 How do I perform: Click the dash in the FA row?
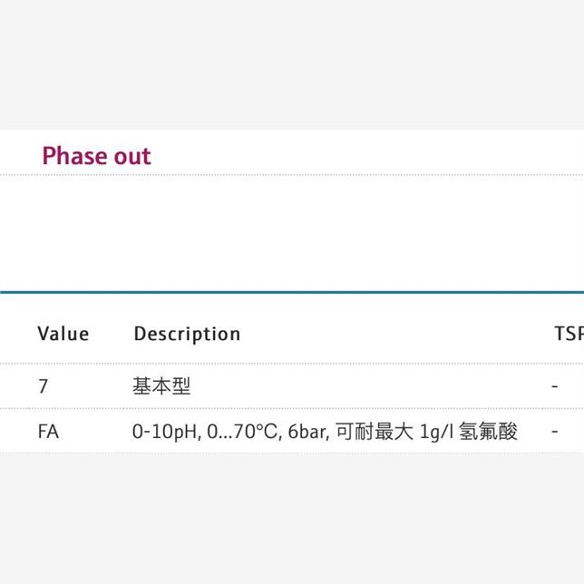tap(554, 432)
